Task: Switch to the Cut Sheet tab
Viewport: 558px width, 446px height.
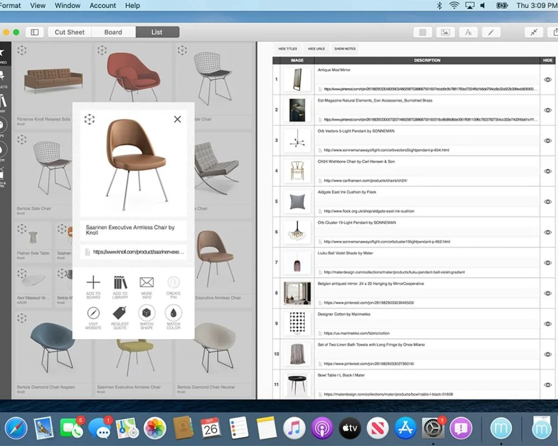Action: tap(69, 32)
